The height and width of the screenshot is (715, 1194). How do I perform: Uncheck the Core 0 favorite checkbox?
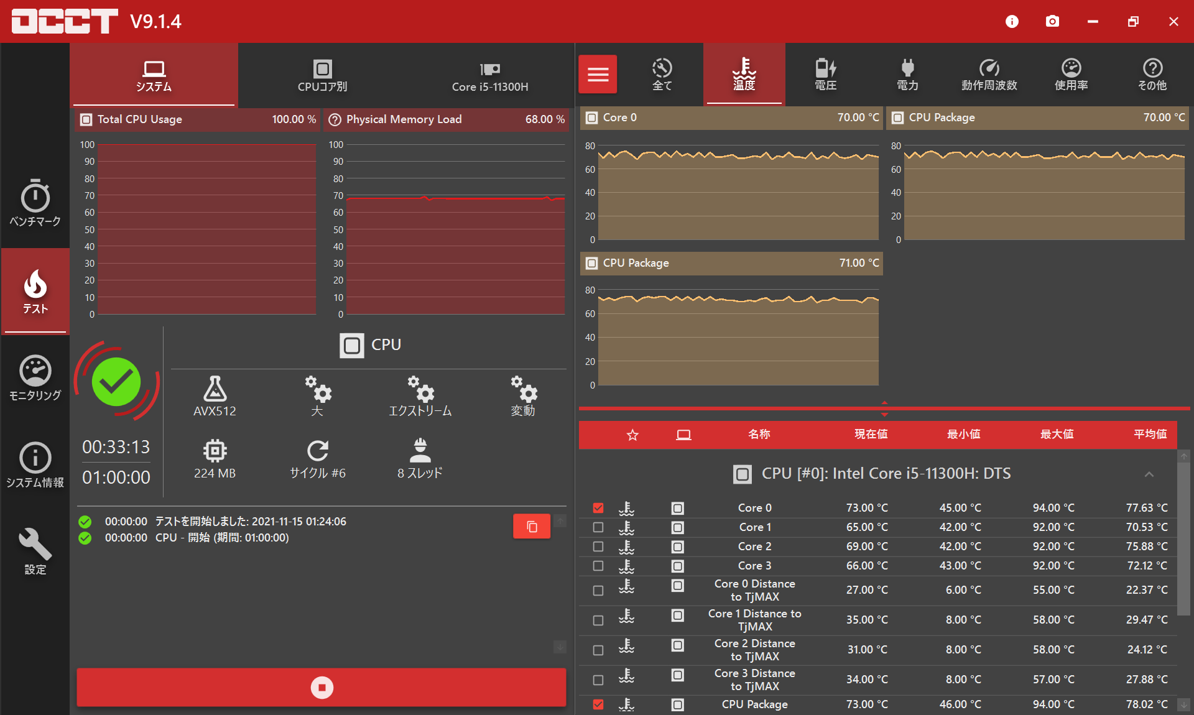coord(598,508)
